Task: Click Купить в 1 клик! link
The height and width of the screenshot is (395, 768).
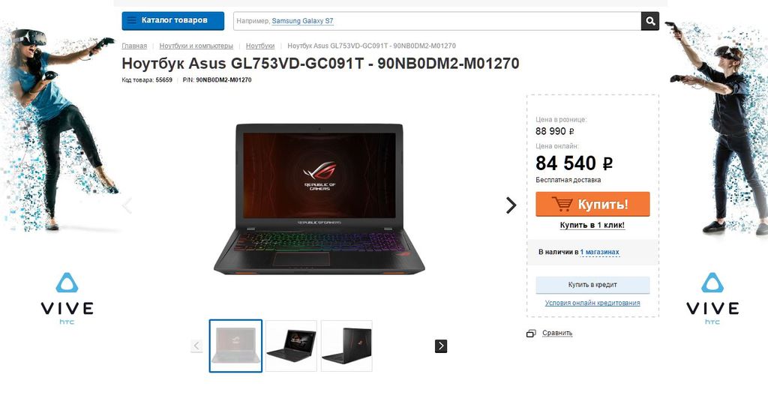Action: pyautogui.click(x=592, y=226)
